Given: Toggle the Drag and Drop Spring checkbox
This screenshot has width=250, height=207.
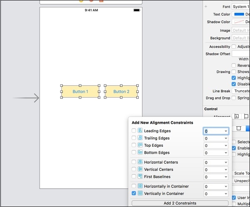Looking at the screenshot, I should 234,98.
